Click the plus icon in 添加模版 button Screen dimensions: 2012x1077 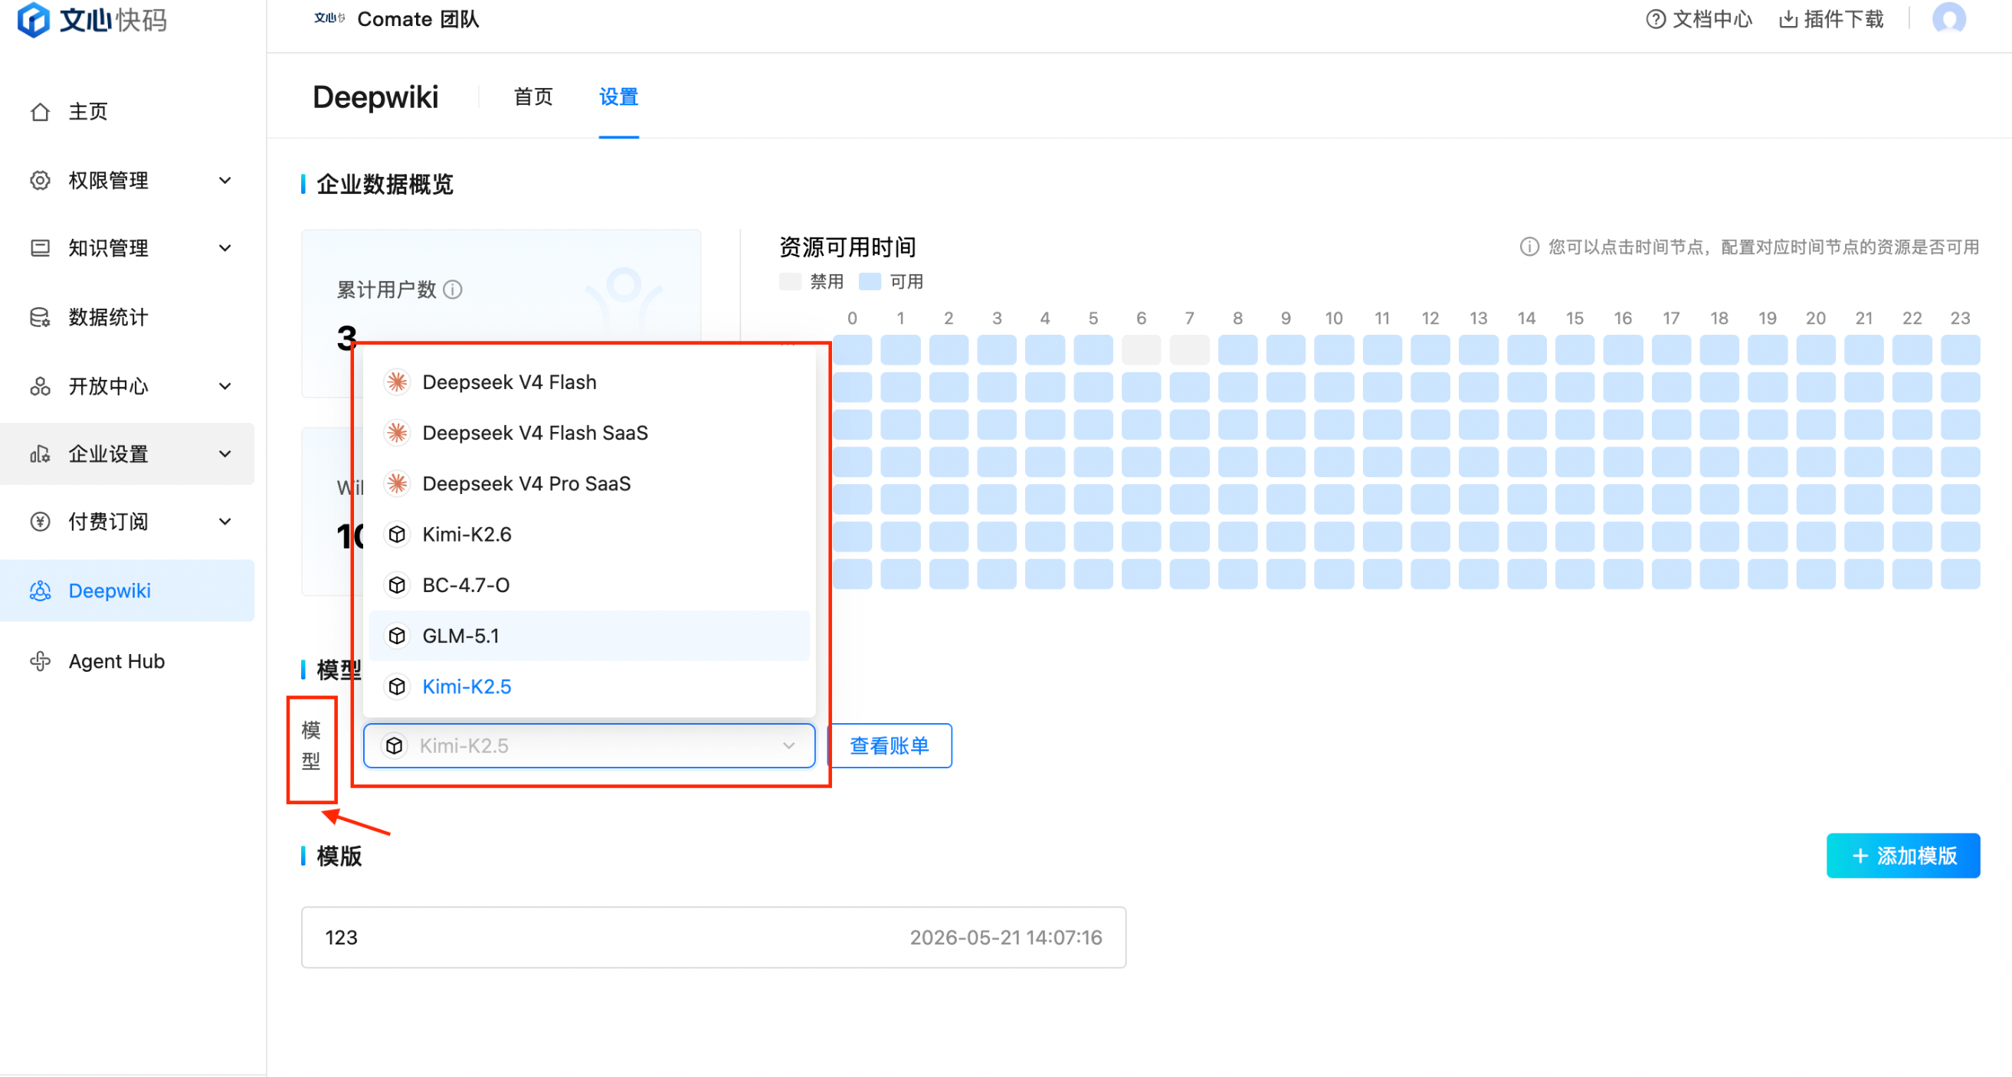[1860, 856]
